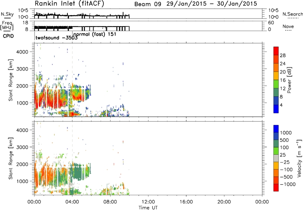Viewport: 303px width, 210px height.
Task: Click the '4' label on power colorbar
Action: (281, 105)
